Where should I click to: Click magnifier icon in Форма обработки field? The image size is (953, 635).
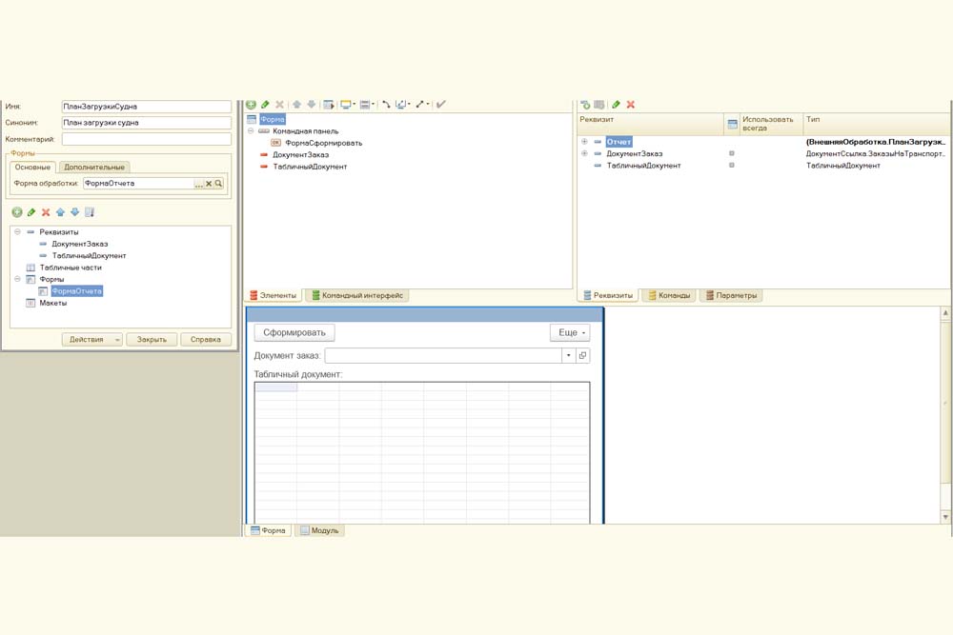(218, 184)
